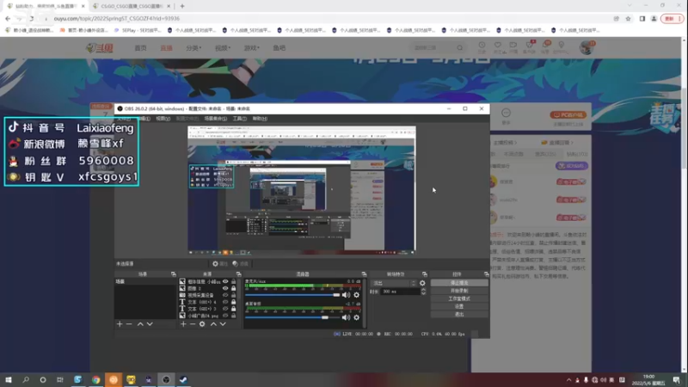Toggle lock on 文本 (GDI+) 3 source
This screenshot has height=387, width=688.
point(233,309)
